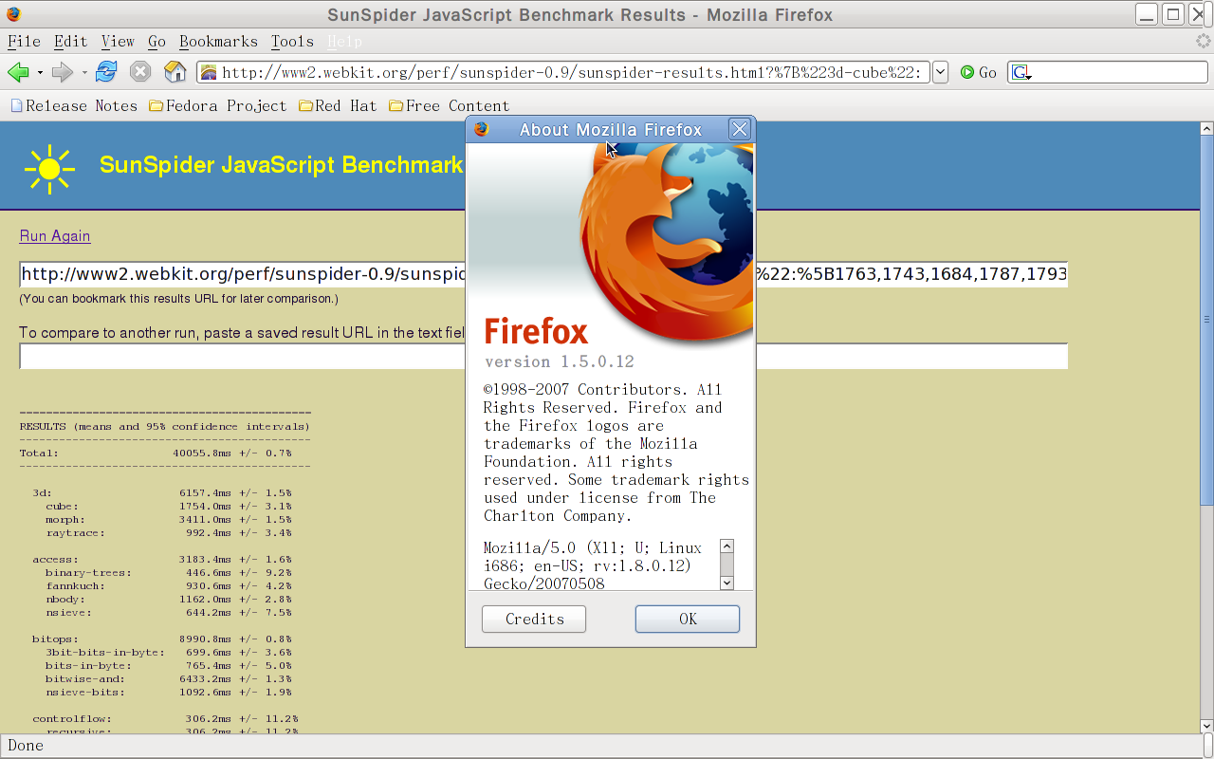Screen dimensions: 1214x759
Task: Click the page scrollbar down arrow
Action: 1207,727
